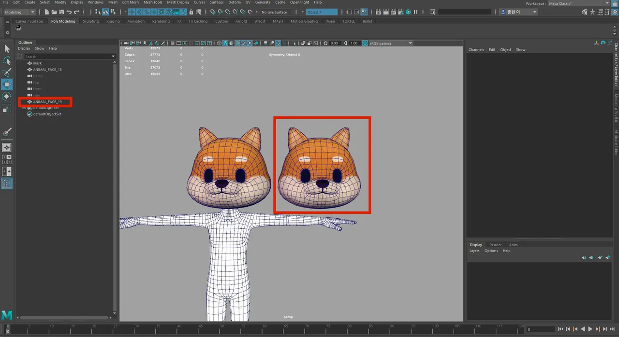The image size is (619, 337).
Task: Enable textured display in the viewport toolbar
Action: click(x=243, y=43)
